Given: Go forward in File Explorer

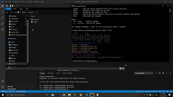Looking at the screenshot, I should [11, 12].
